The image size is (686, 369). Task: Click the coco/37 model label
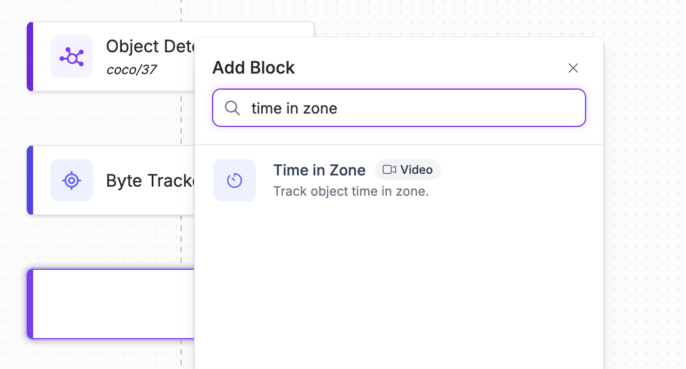tap(131, 70)
